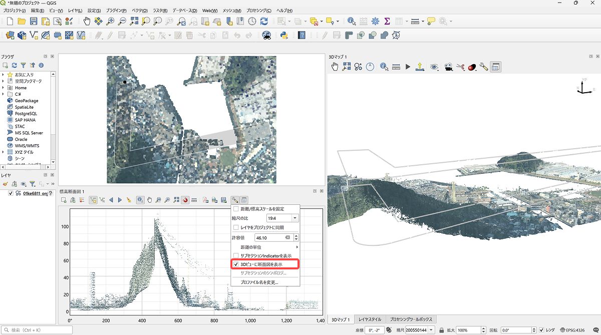Click the 拡大 100% magnifier field
Image resolution: width=601 pixels, height=335 pixels.
pos(471,330)
